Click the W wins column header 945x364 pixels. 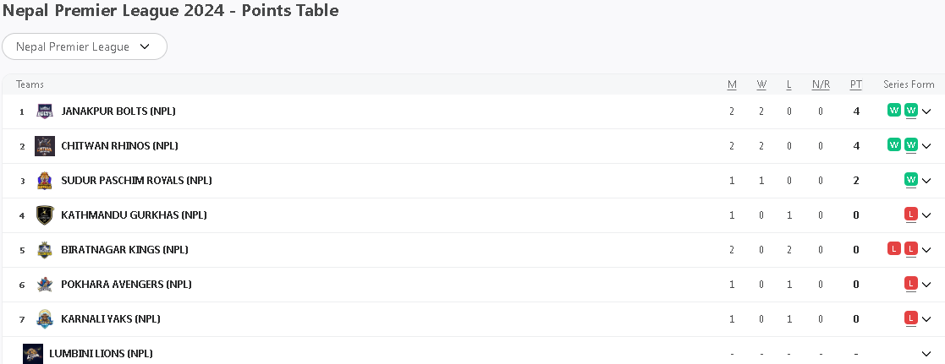(x=761, y=84)
